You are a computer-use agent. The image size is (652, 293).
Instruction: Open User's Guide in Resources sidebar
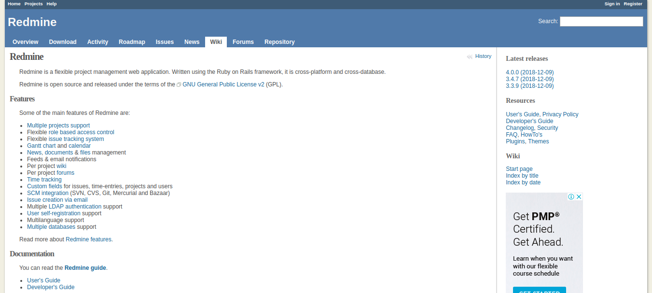point(522,114)
